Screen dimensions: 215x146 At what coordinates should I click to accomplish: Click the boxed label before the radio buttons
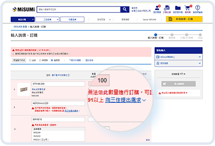tap(19, 60)
